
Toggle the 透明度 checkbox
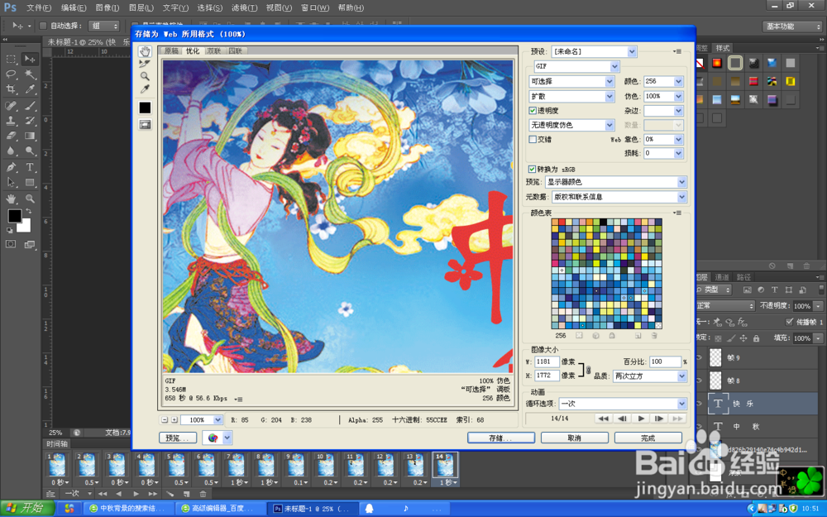(x=532, y=110)
